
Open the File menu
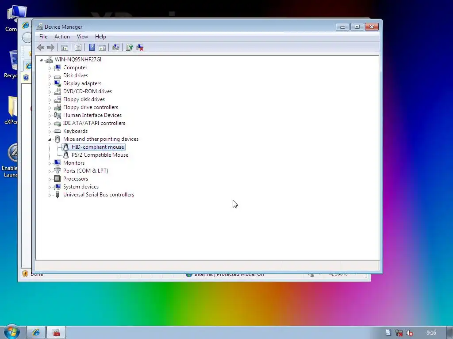tap(43, 37)
